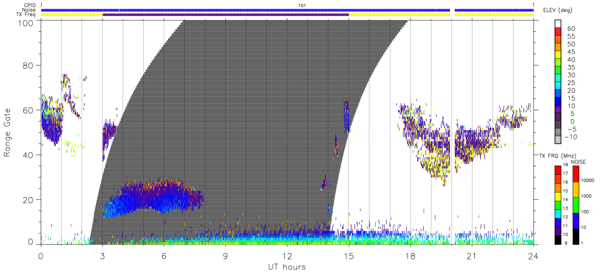Click the '6' tick on UT hours axis
The width and height of the screenshot is (600, 277).
pos(164,256)
